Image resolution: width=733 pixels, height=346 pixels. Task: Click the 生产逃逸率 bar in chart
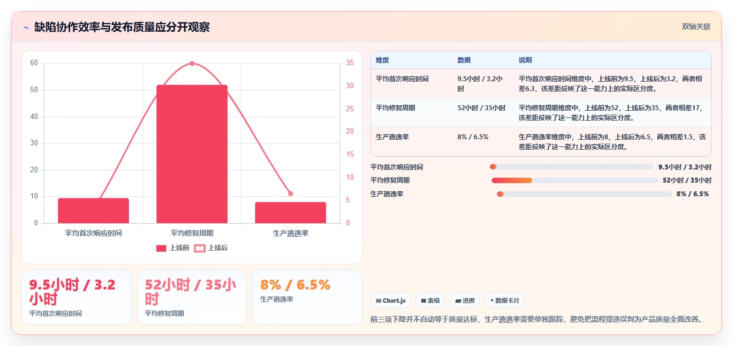click(x=290, y=213)
